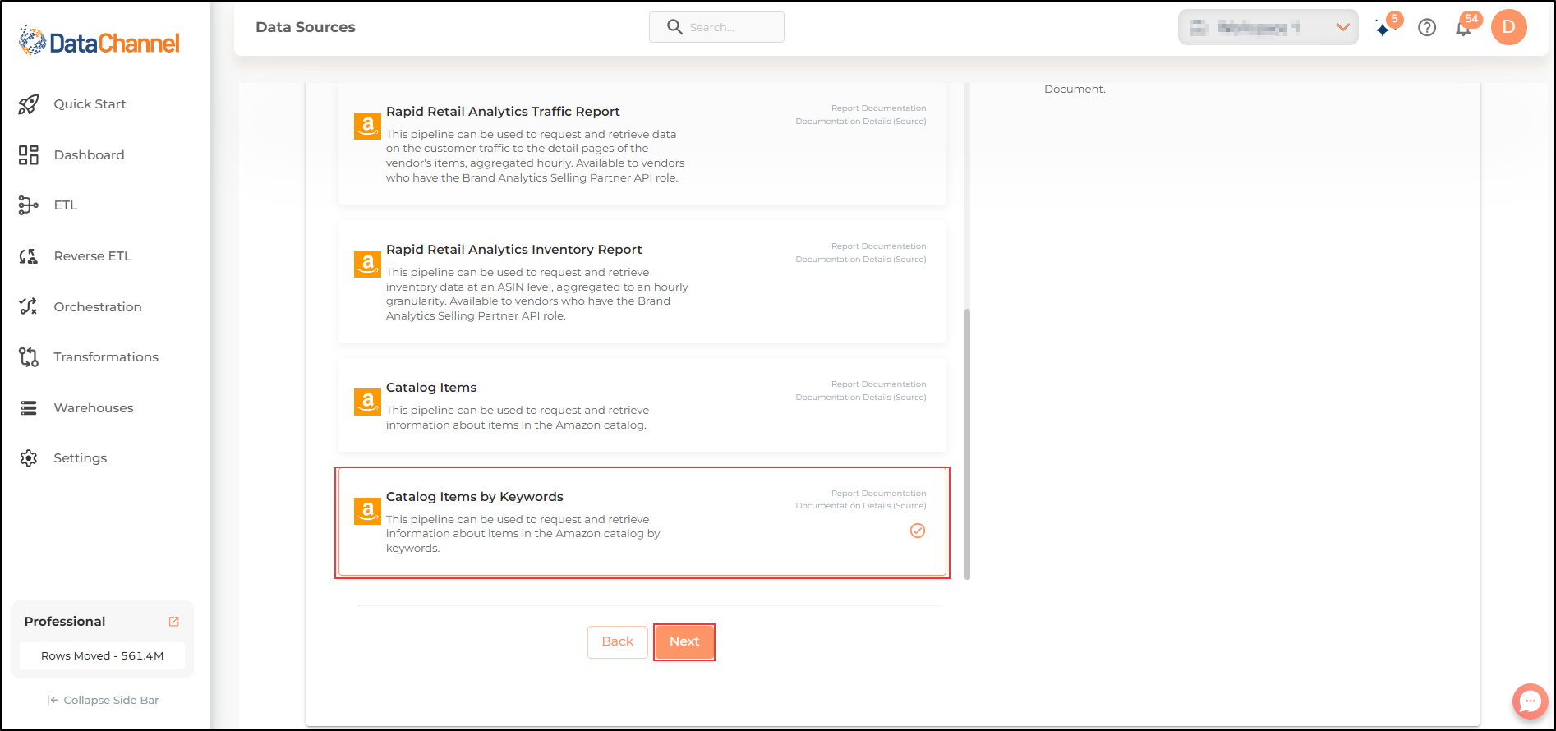Image resolution: width=1556 pixels, height=731 pixels.
Task: Select Rapid Retail Analytics Traffic Report title
Action: pyautogui.click(x=503, y=112)
